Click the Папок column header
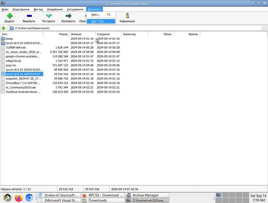268x203 pixels. tap(161, 34)
